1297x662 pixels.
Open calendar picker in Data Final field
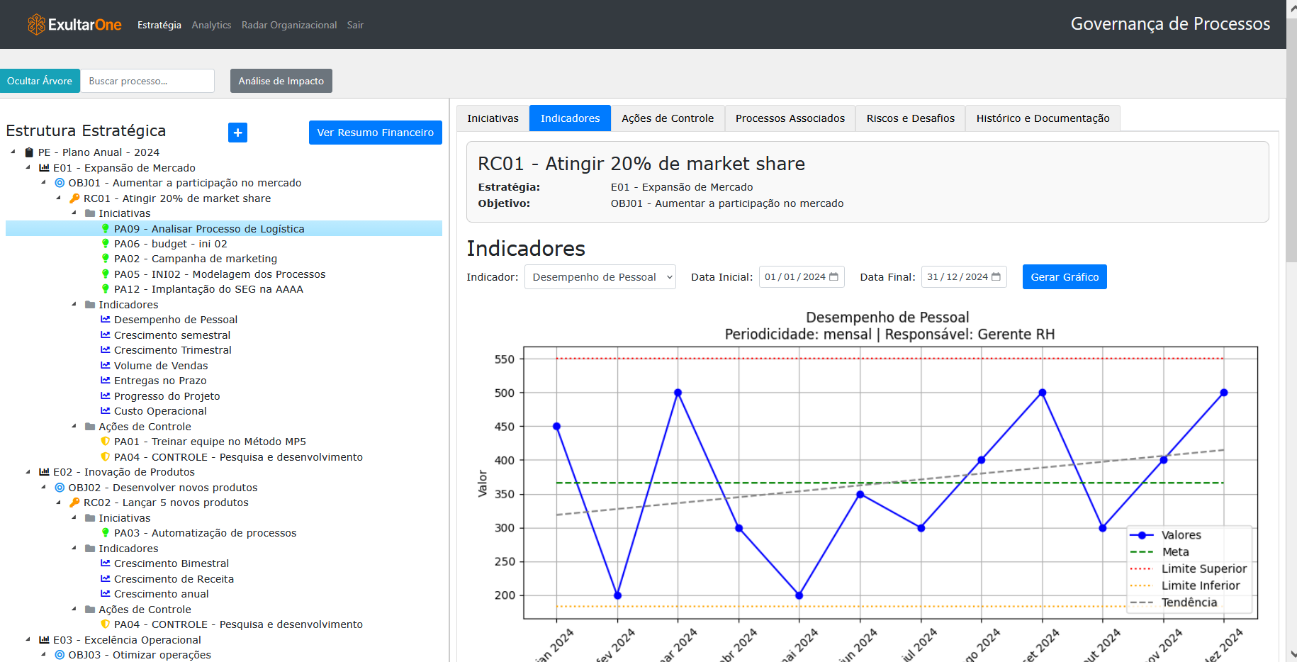point(996,277)
